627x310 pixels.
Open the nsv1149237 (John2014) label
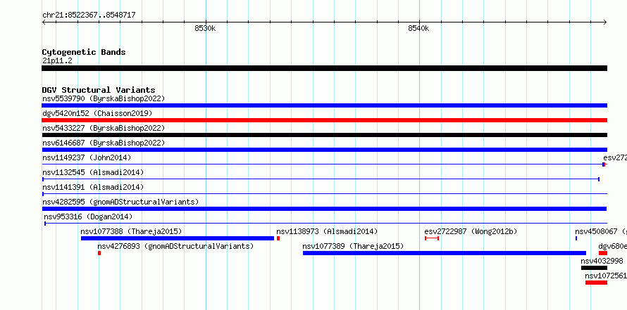click(87, 157)
